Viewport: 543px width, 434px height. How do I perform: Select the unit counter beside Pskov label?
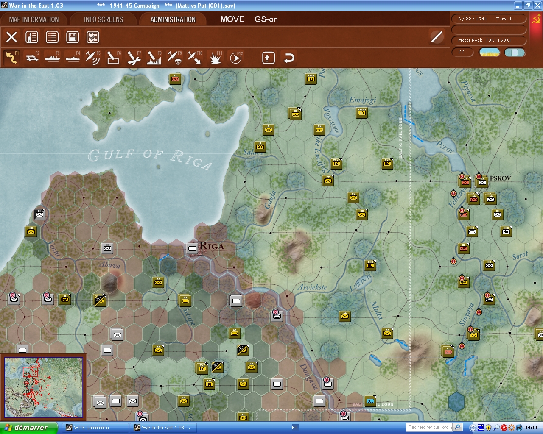click(x=482, y=182)
